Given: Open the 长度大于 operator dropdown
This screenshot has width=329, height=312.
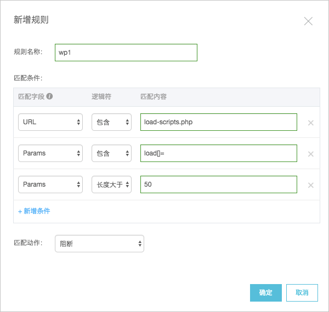Looking at the screenshot, I should [112, 184].
